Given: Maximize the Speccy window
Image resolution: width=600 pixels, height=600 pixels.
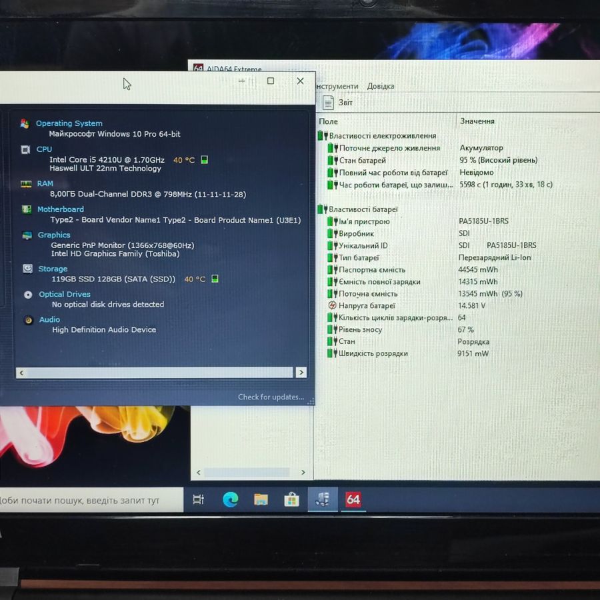Looking at the screenshot, I should coord(271,81).
